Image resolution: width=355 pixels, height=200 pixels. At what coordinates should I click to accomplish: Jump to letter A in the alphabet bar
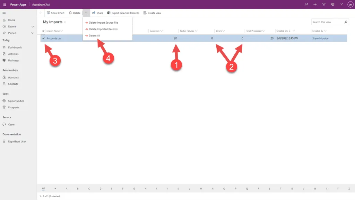66,188
